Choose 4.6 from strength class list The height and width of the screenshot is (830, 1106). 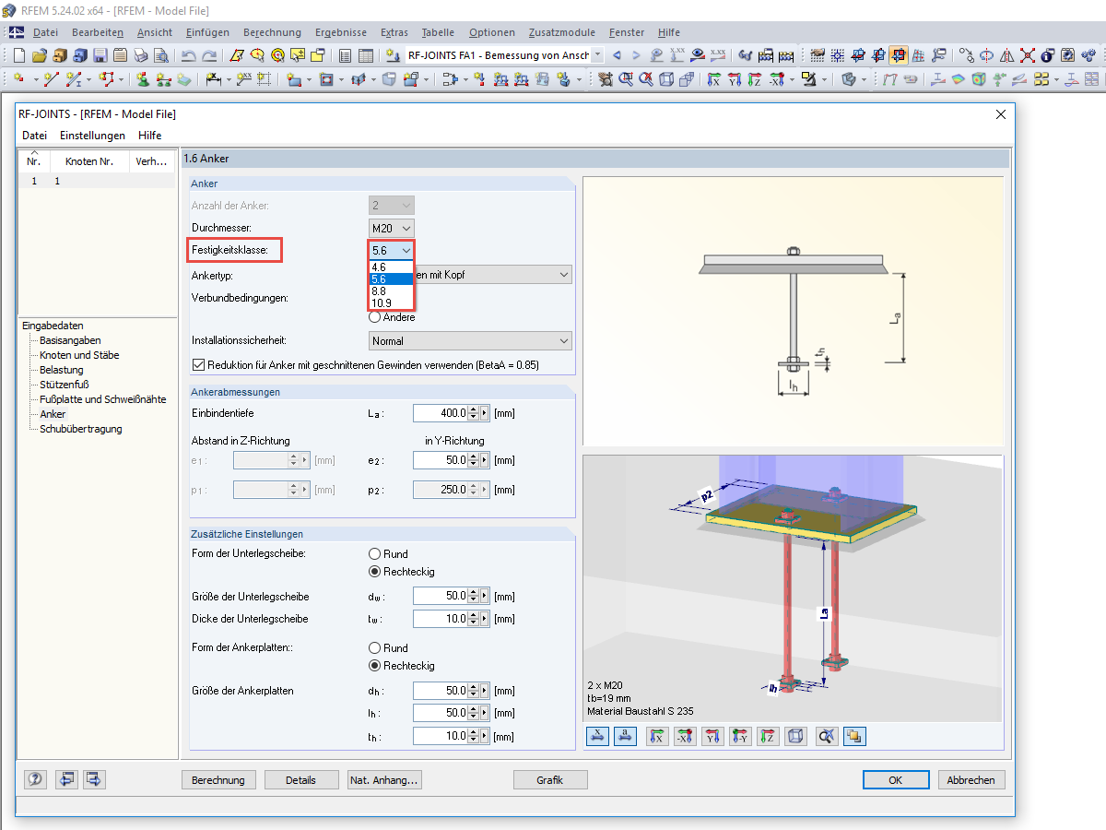tap(392, 267)
